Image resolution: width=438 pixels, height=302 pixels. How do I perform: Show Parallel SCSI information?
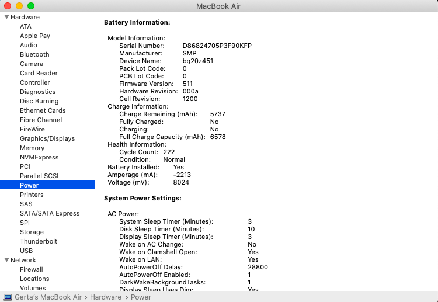(x=39, y=176)
